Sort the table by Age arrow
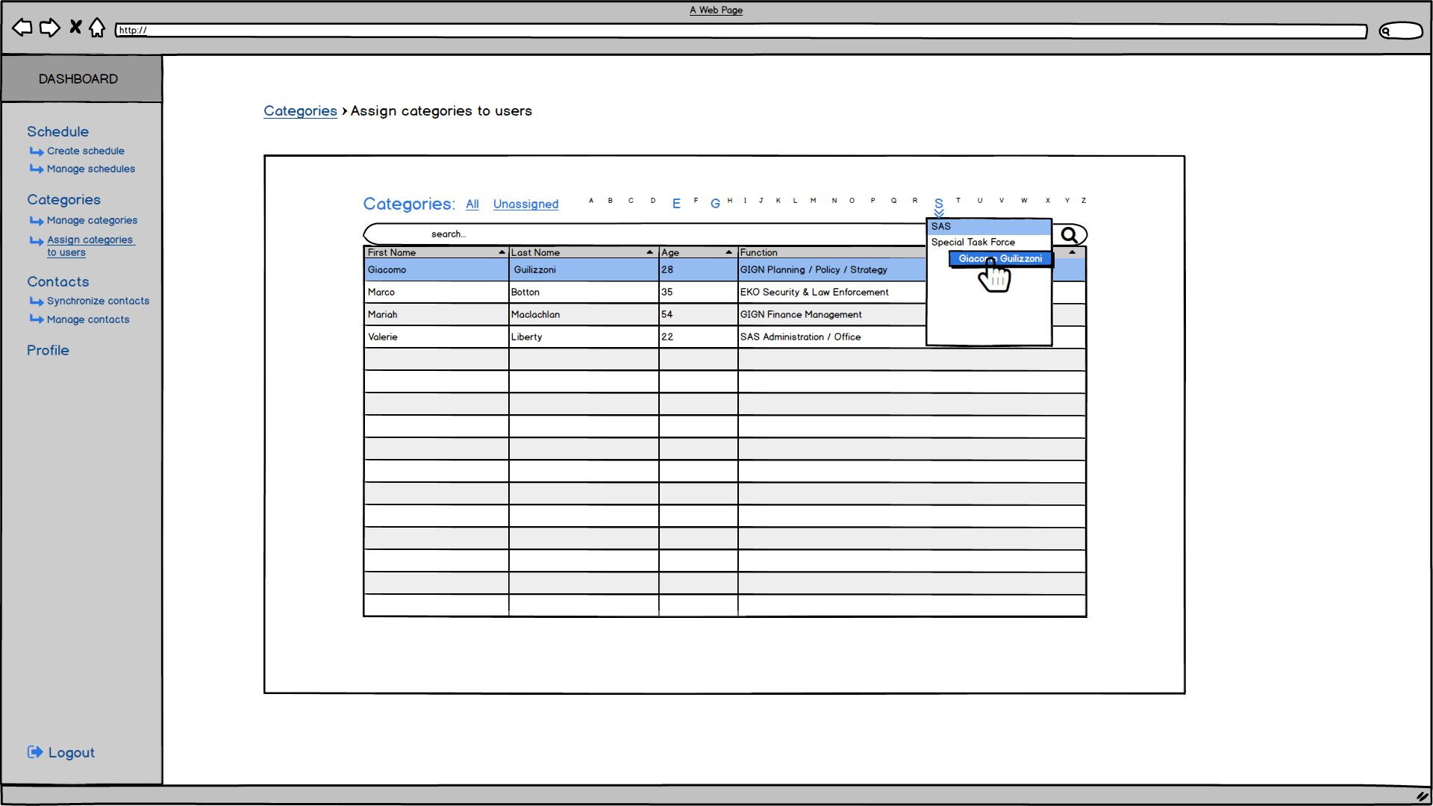Image resolution: width=1433 pixels, height=806 pixels. 729,252
